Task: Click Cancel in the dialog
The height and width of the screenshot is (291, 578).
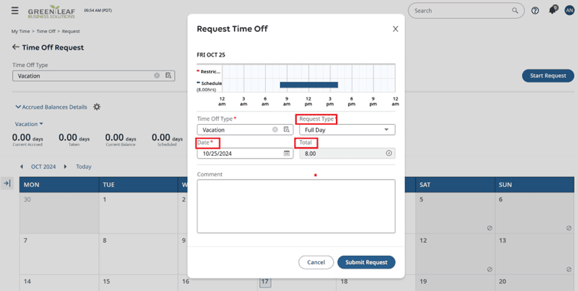Action: coord(316,262)
